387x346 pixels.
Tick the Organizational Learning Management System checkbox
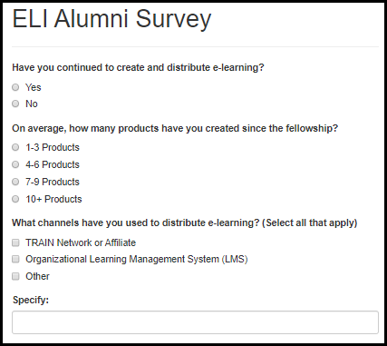15,259
